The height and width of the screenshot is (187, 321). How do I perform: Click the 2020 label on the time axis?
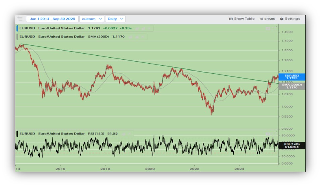pos(150,168)
